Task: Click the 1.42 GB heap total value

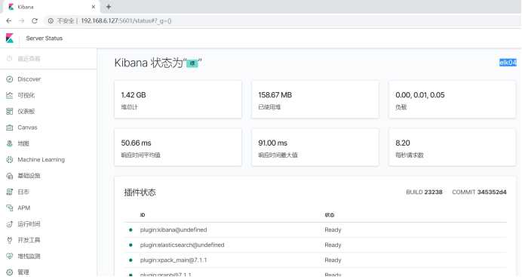Action: [134, 95]
